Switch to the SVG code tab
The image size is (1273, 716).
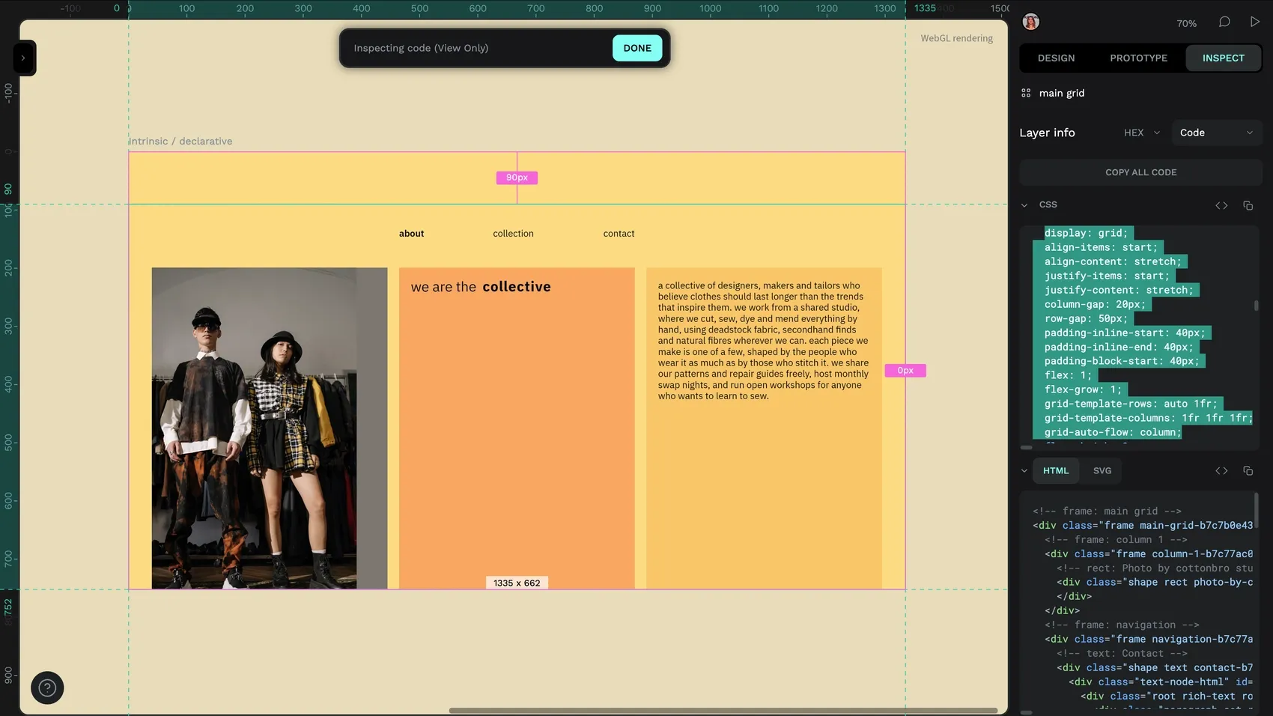click(x=1102, y=470)
